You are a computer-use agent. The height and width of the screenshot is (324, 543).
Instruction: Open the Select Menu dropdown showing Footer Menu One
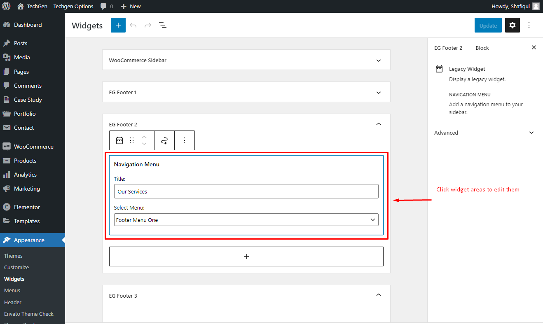coord(246,220)
